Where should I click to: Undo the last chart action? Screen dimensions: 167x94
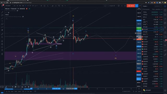pyautogui.click(x=65, y=6)
